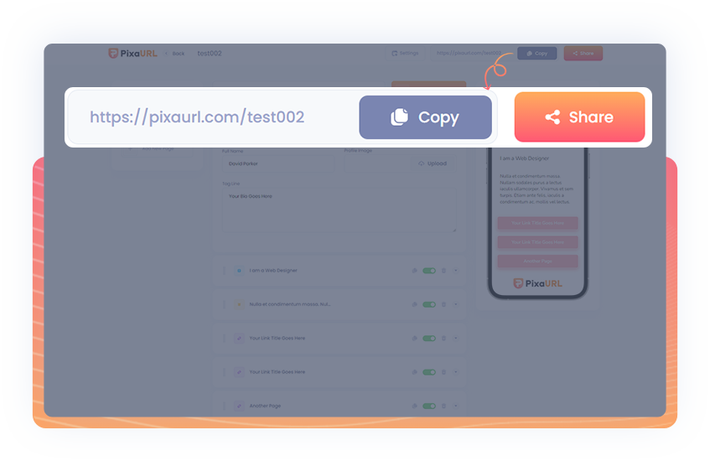Viewport: 710px width, 461px height.
Task: Click the share icon in the large Share button
Action: click(x=552, y=117)
